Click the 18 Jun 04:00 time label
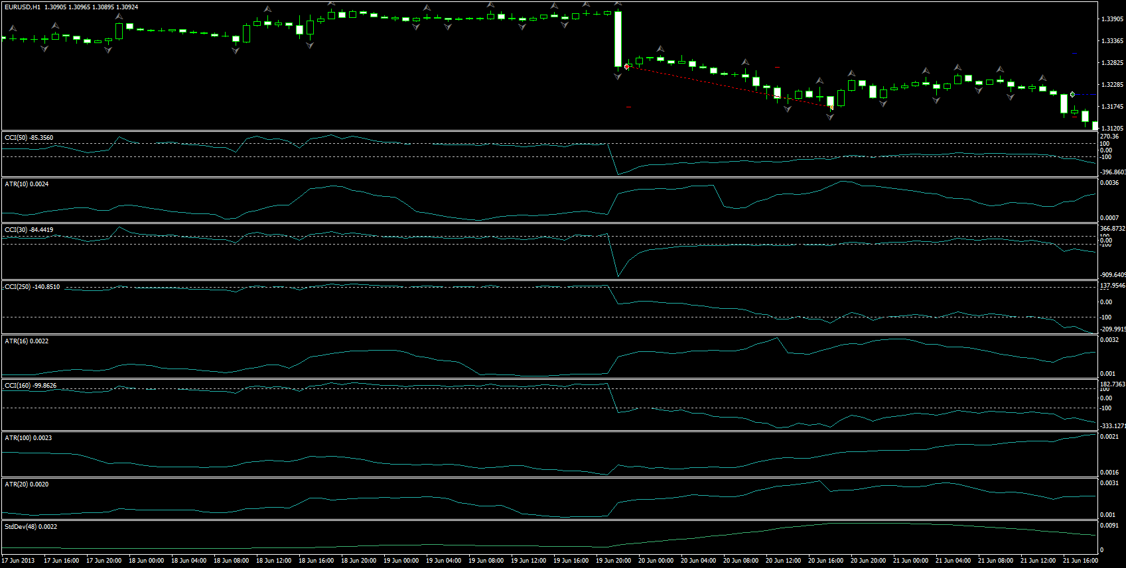Viewport: 1126px width, 568px height. pos(189,561)
